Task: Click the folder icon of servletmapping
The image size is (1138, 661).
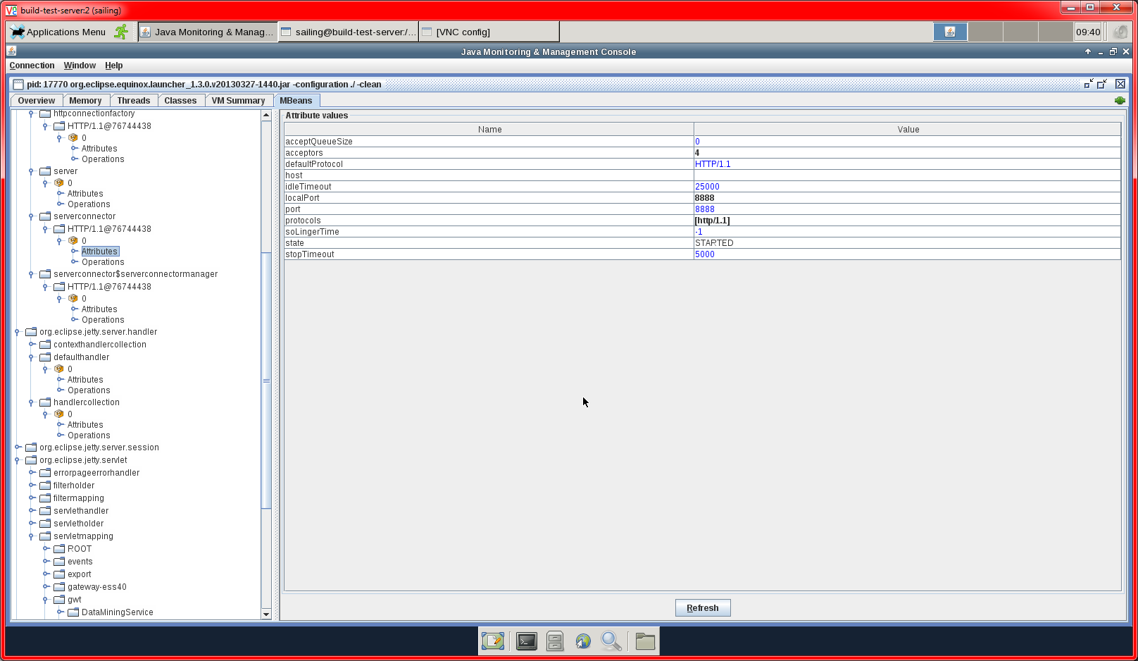Action: coord(45,536)
